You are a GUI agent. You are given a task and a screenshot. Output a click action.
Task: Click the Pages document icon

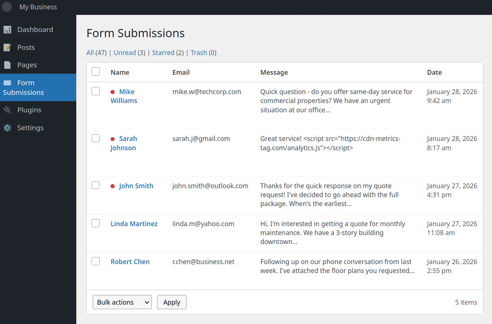pos(8,65)
